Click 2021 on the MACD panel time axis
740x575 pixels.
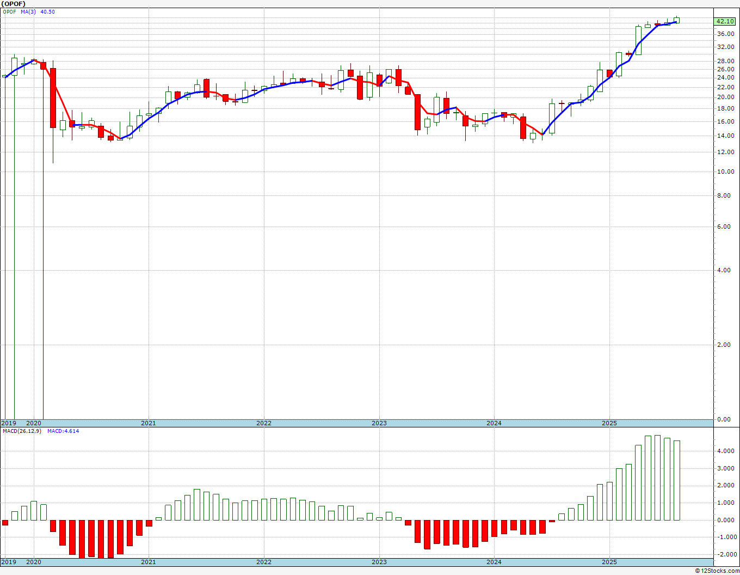(x=149, y=562)
